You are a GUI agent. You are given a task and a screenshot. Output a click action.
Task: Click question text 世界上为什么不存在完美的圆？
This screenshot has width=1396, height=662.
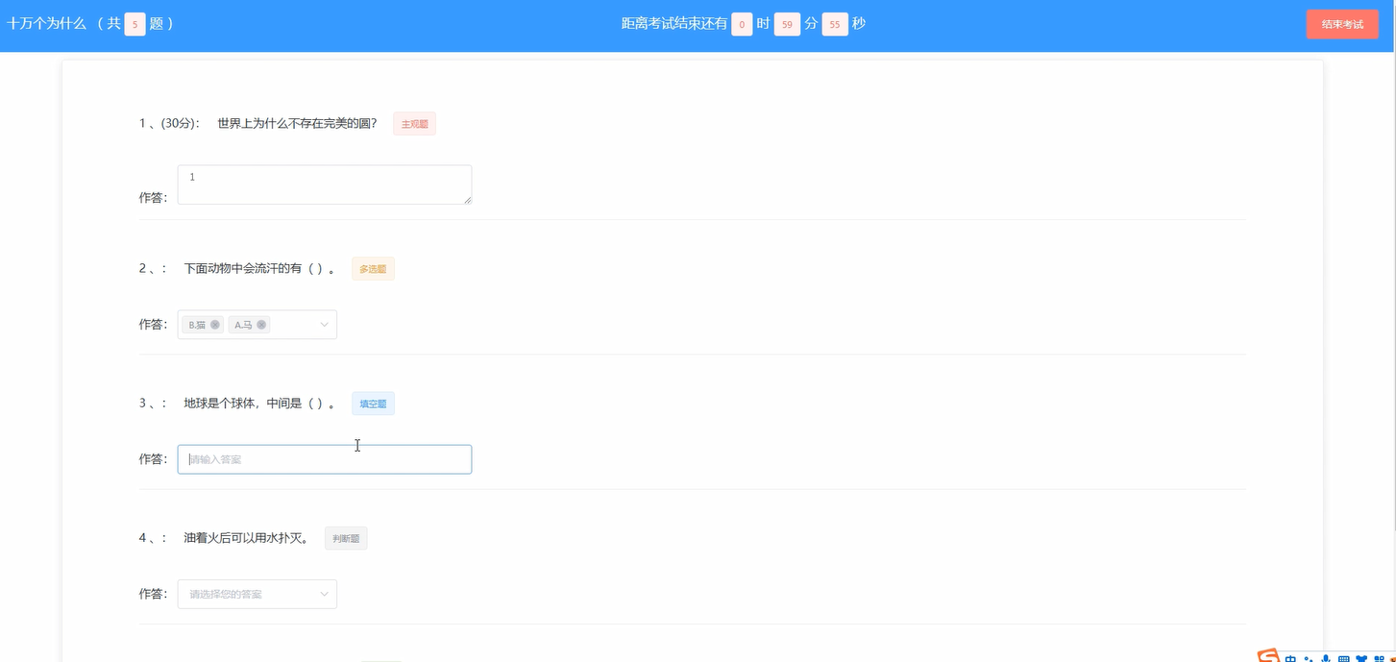(x=298, y=123)
